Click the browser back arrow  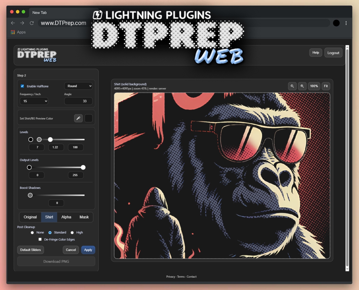click(13, 23)
